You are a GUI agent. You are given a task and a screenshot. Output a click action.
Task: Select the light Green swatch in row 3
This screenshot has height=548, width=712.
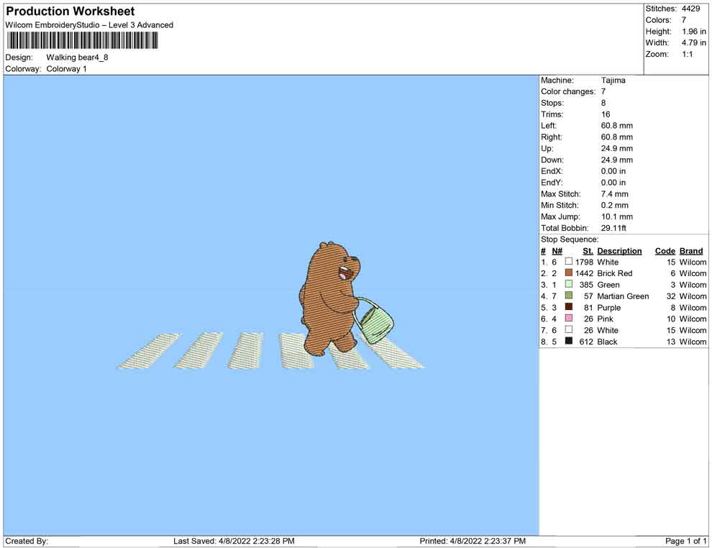click(569, 285)
